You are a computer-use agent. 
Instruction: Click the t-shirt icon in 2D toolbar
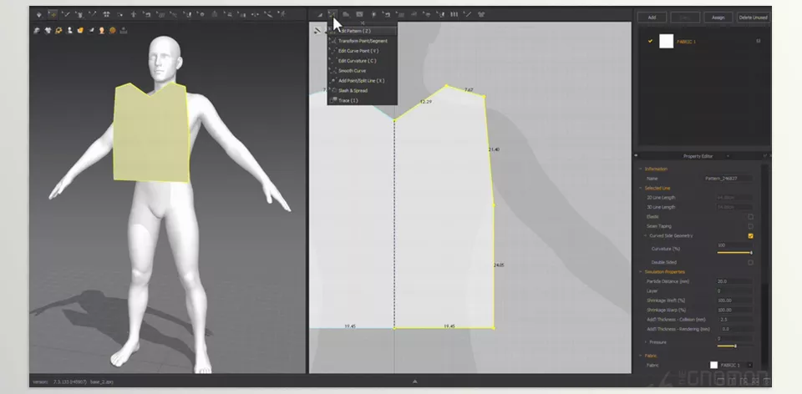click(481, 14)
